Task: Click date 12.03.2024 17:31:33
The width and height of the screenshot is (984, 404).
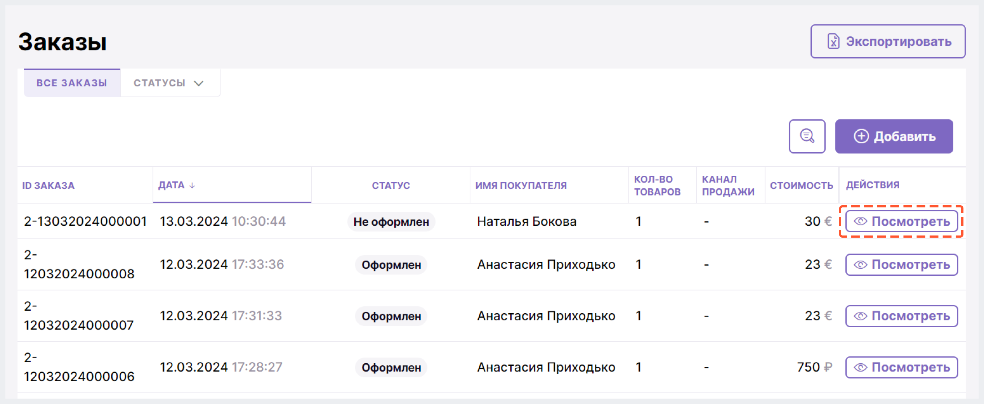Action: click(x=220, y=316)
